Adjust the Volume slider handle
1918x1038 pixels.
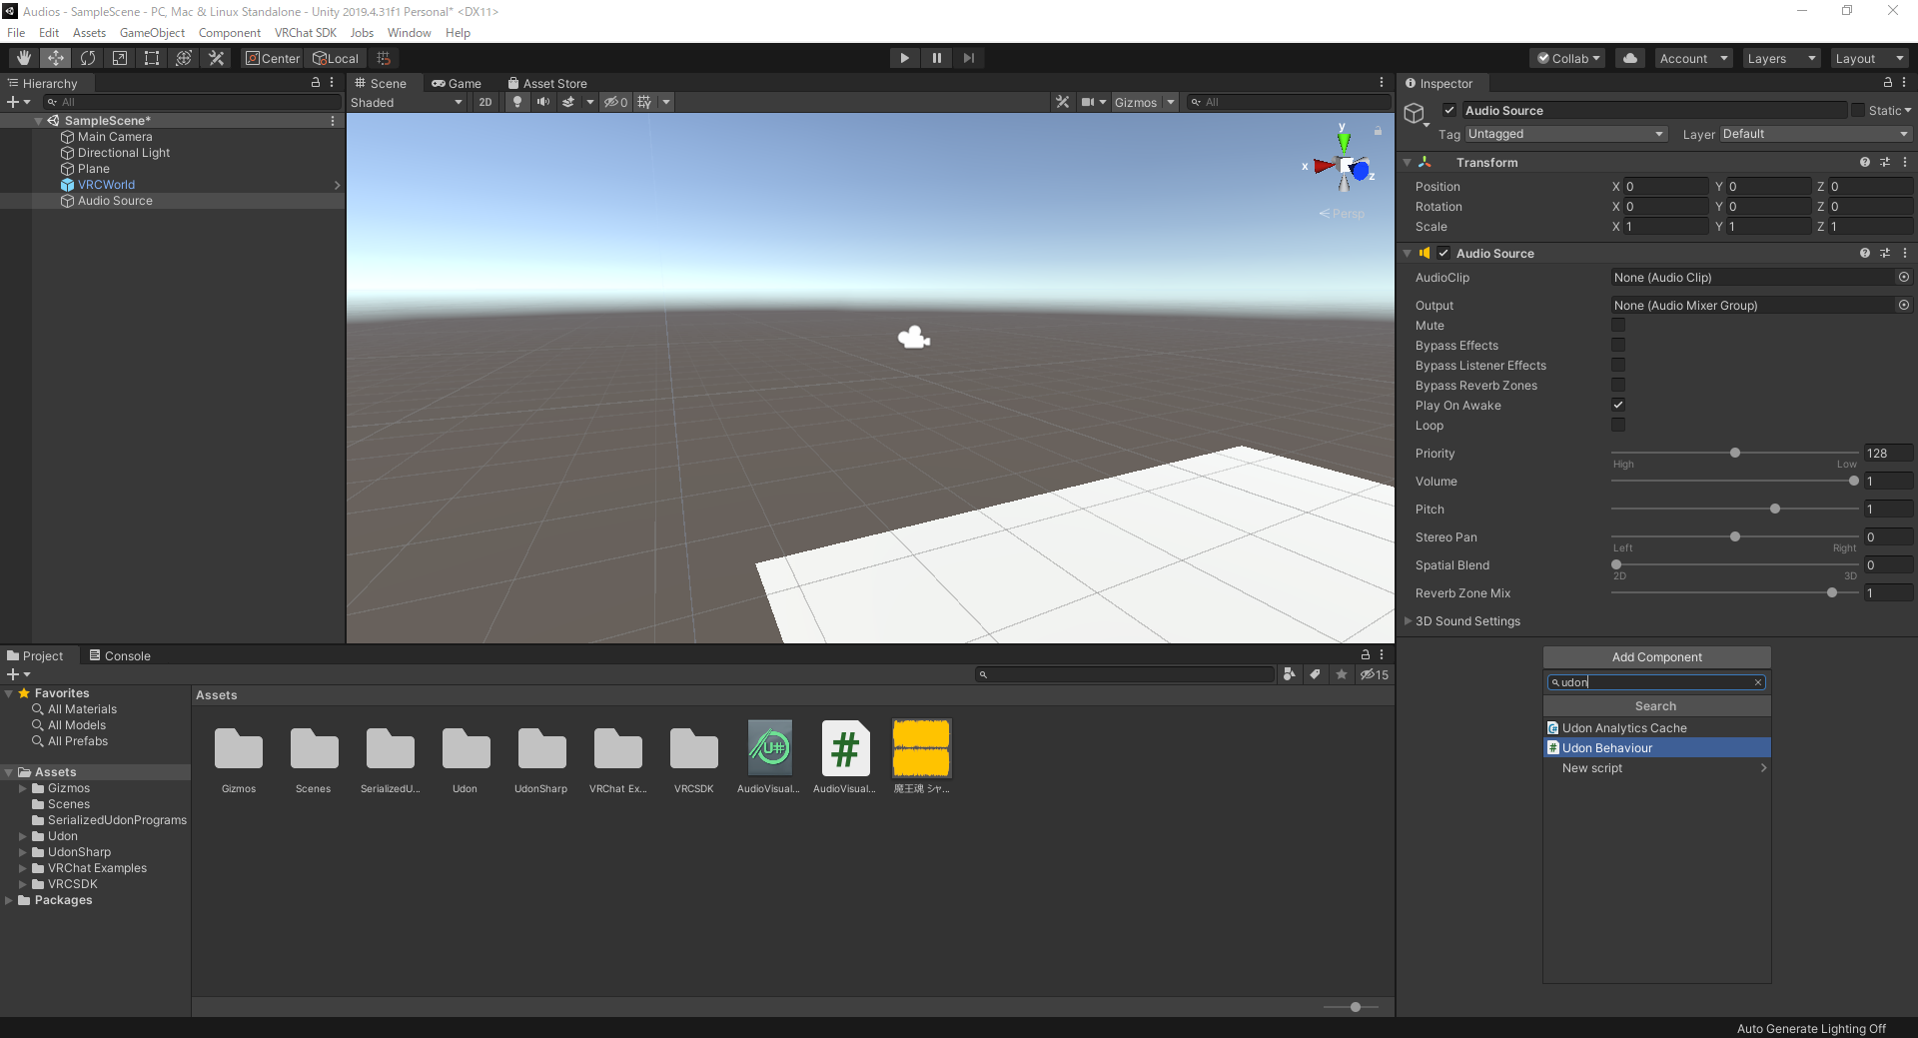coord(1854,482)
